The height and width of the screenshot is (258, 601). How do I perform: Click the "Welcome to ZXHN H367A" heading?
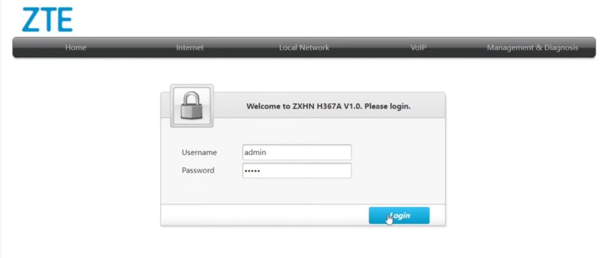click(328, 107)
